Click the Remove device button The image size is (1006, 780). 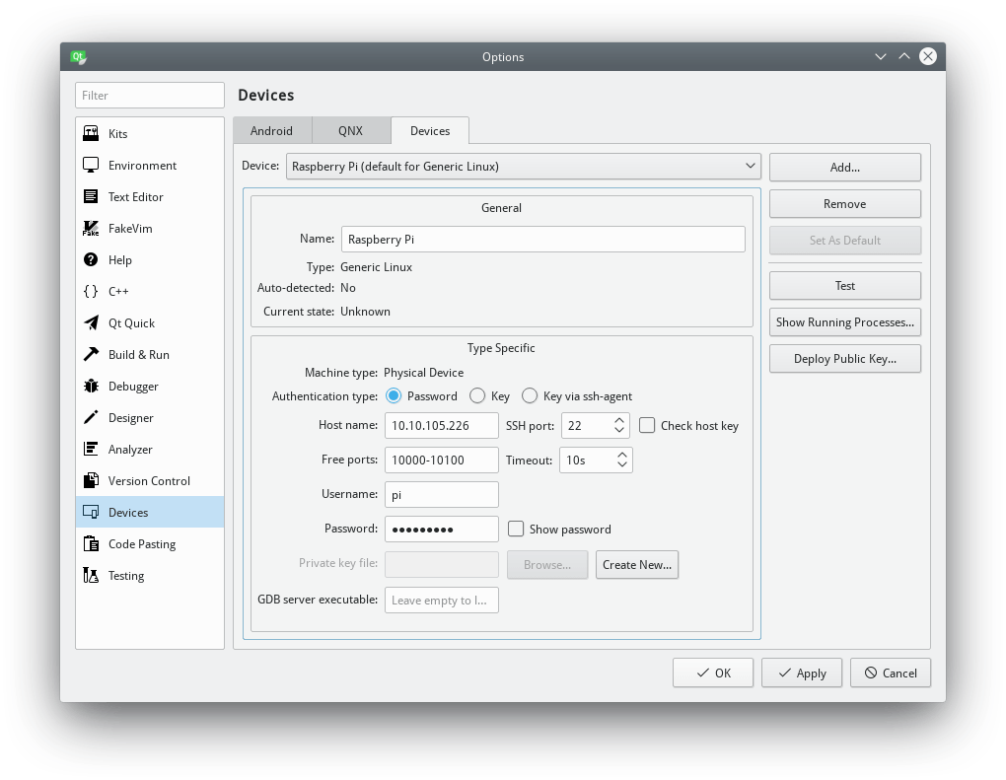click(x=845, y=203)
